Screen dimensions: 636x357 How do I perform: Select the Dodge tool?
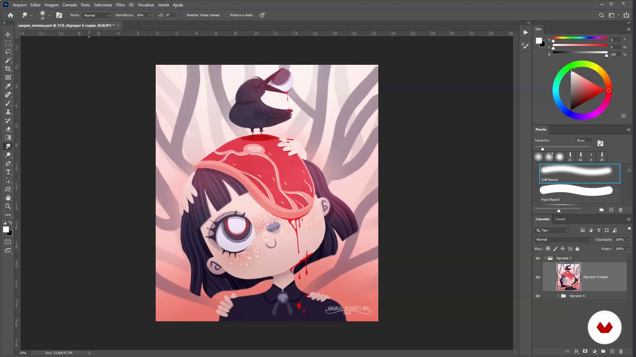coord(8,155)
